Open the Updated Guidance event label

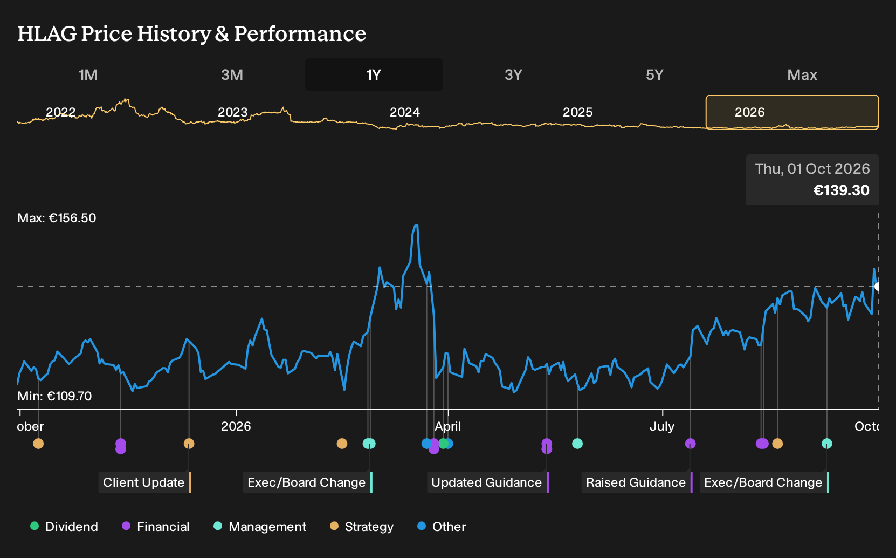point(488,482)
